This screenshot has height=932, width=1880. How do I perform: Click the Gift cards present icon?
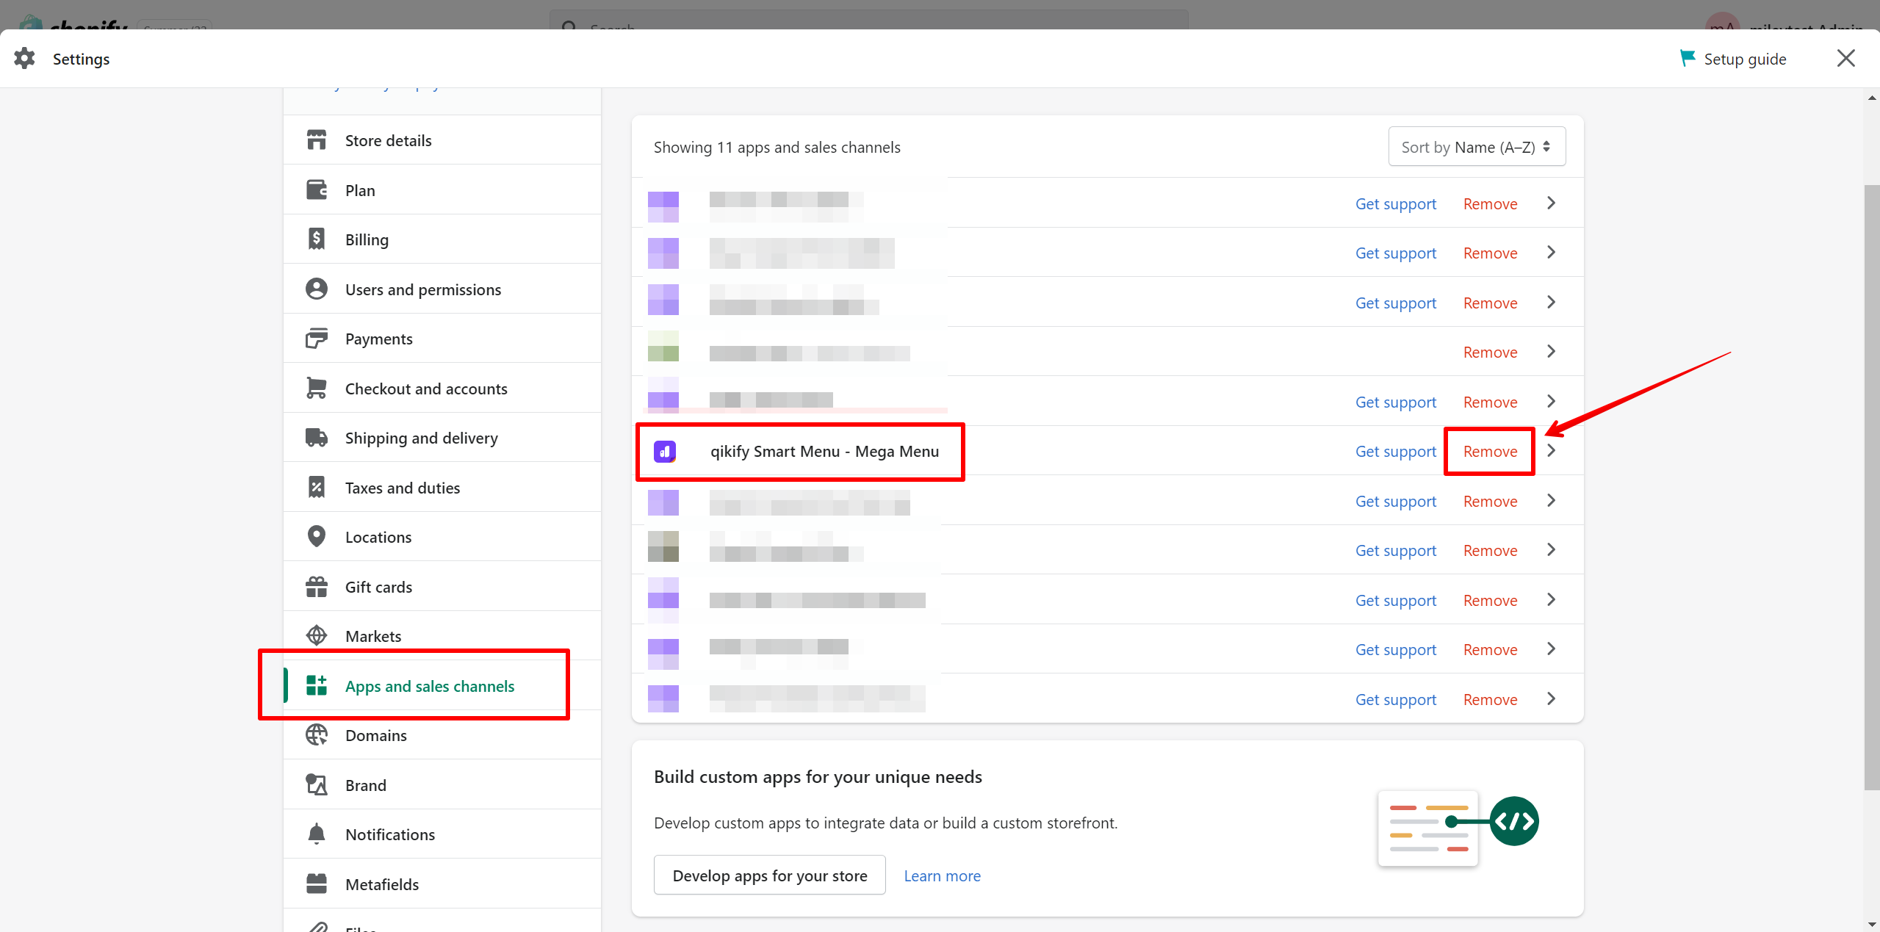[x=317, y=587]
